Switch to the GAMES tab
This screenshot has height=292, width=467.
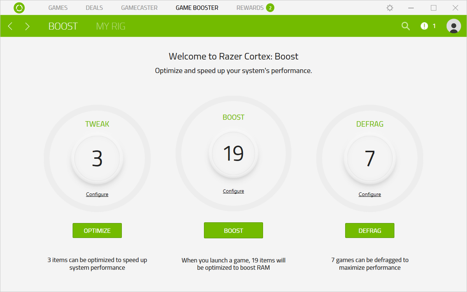click(58, 8)
